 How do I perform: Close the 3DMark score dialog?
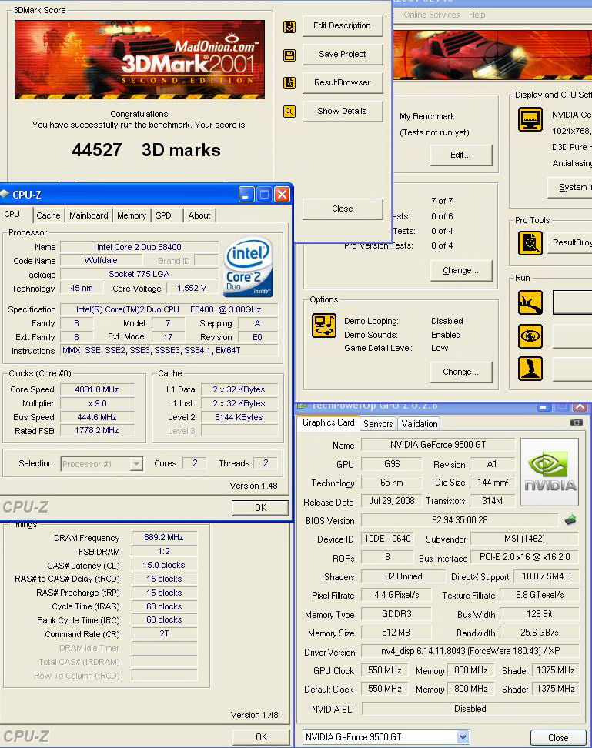tap(342, 209)
